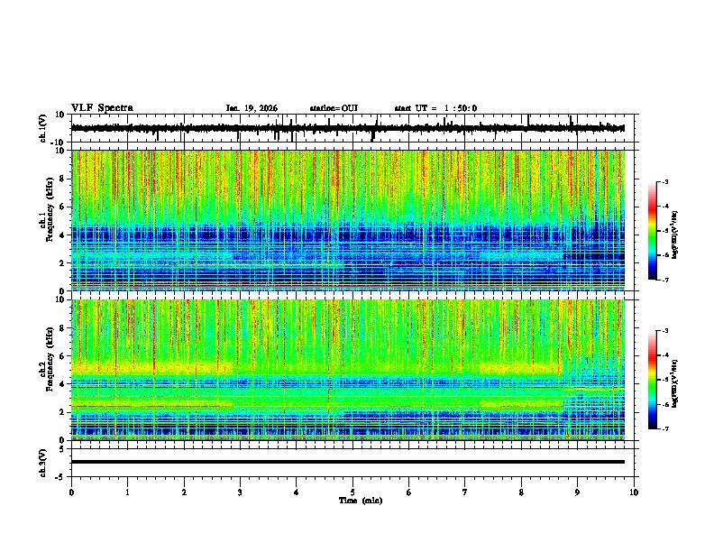Click the ch.1 spectrogram color scale bar

tap(653, 231)
